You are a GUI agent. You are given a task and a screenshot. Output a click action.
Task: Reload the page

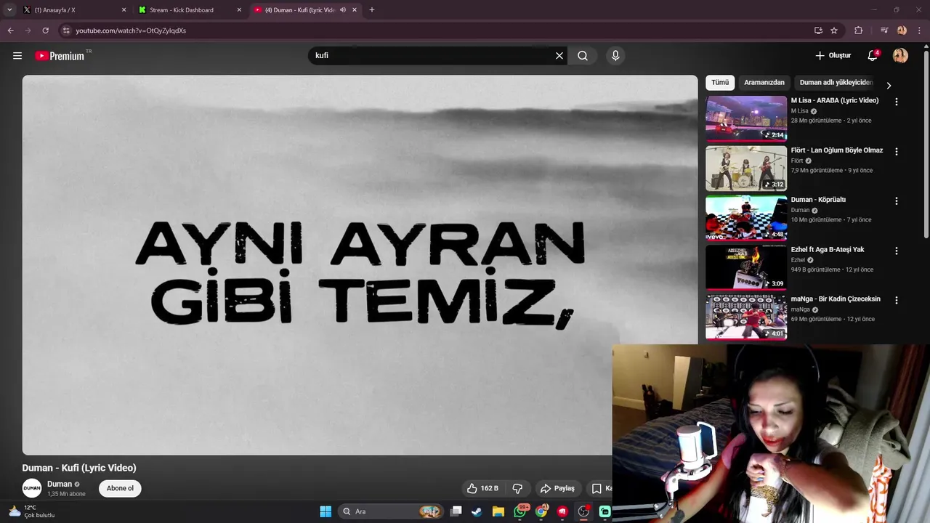pyautogui.click(x=45, y=31)
